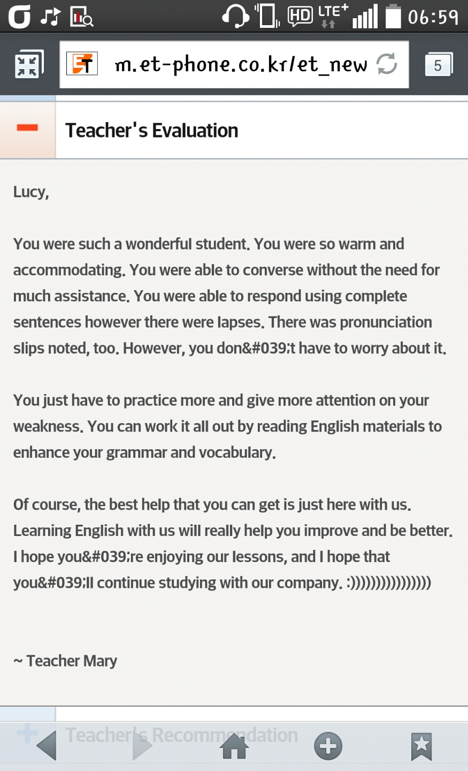The height and width of the screenshot is (771, 468).
Task: Go back using the left arrow button
Action: pyautogui.click(x=47, y=746)
